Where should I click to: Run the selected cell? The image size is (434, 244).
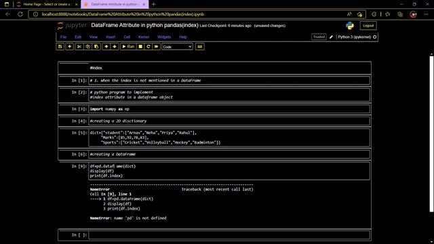coord(128,47)
